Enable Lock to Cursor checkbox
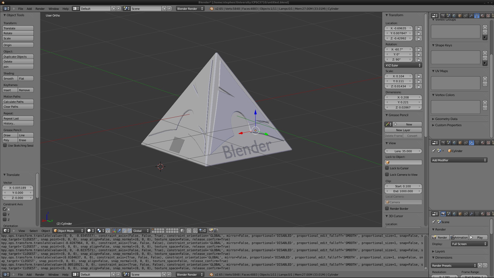 tap(387, 168)
